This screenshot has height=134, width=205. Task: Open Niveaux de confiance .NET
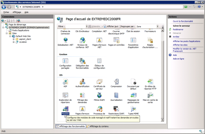point(82,43)
